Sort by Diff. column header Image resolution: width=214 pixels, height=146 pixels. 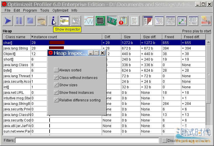(112, 37)
